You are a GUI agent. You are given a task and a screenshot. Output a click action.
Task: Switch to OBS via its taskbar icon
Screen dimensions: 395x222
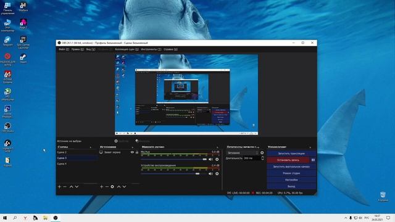(x=56, y=218)
